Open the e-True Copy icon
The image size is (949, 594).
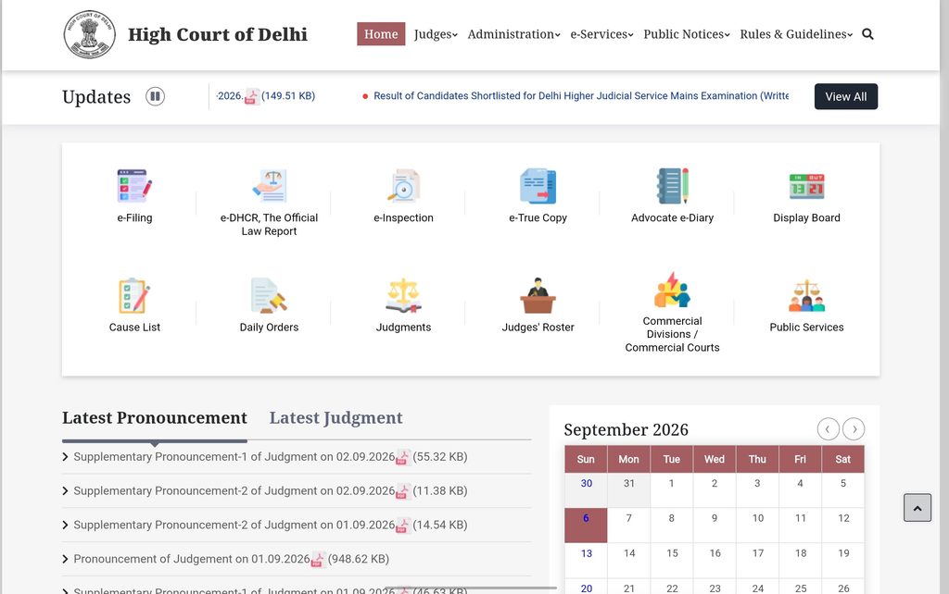click(538, 186)
